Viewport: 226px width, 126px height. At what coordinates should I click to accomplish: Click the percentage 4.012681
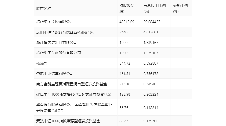click(x=151, y=32)
